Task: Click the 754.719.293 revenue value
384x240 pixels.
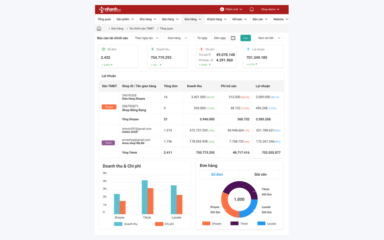Action: (161, 57)
